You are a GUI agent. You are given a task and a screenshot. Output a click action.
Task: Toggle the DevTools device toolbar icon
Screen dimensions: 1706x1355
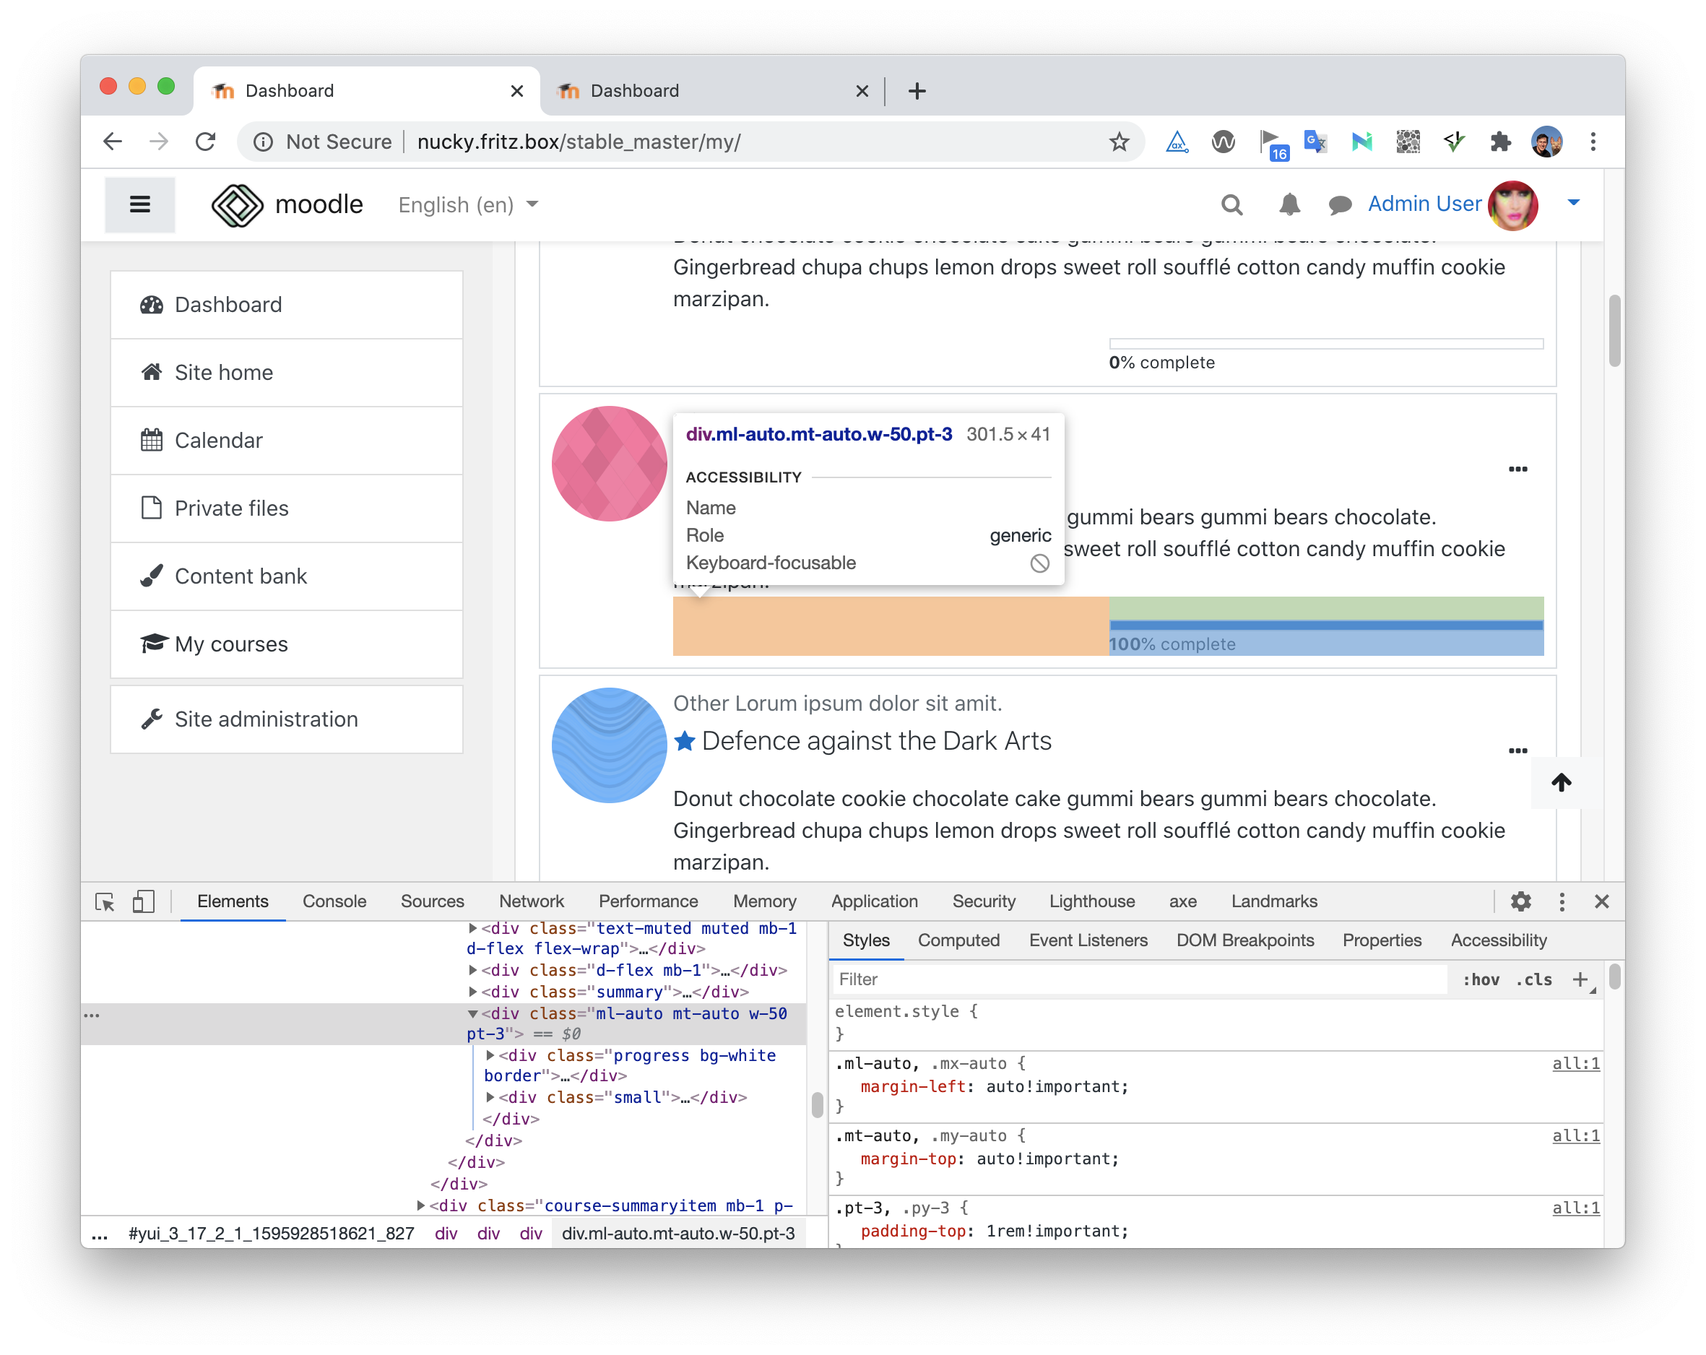point(143,901)
